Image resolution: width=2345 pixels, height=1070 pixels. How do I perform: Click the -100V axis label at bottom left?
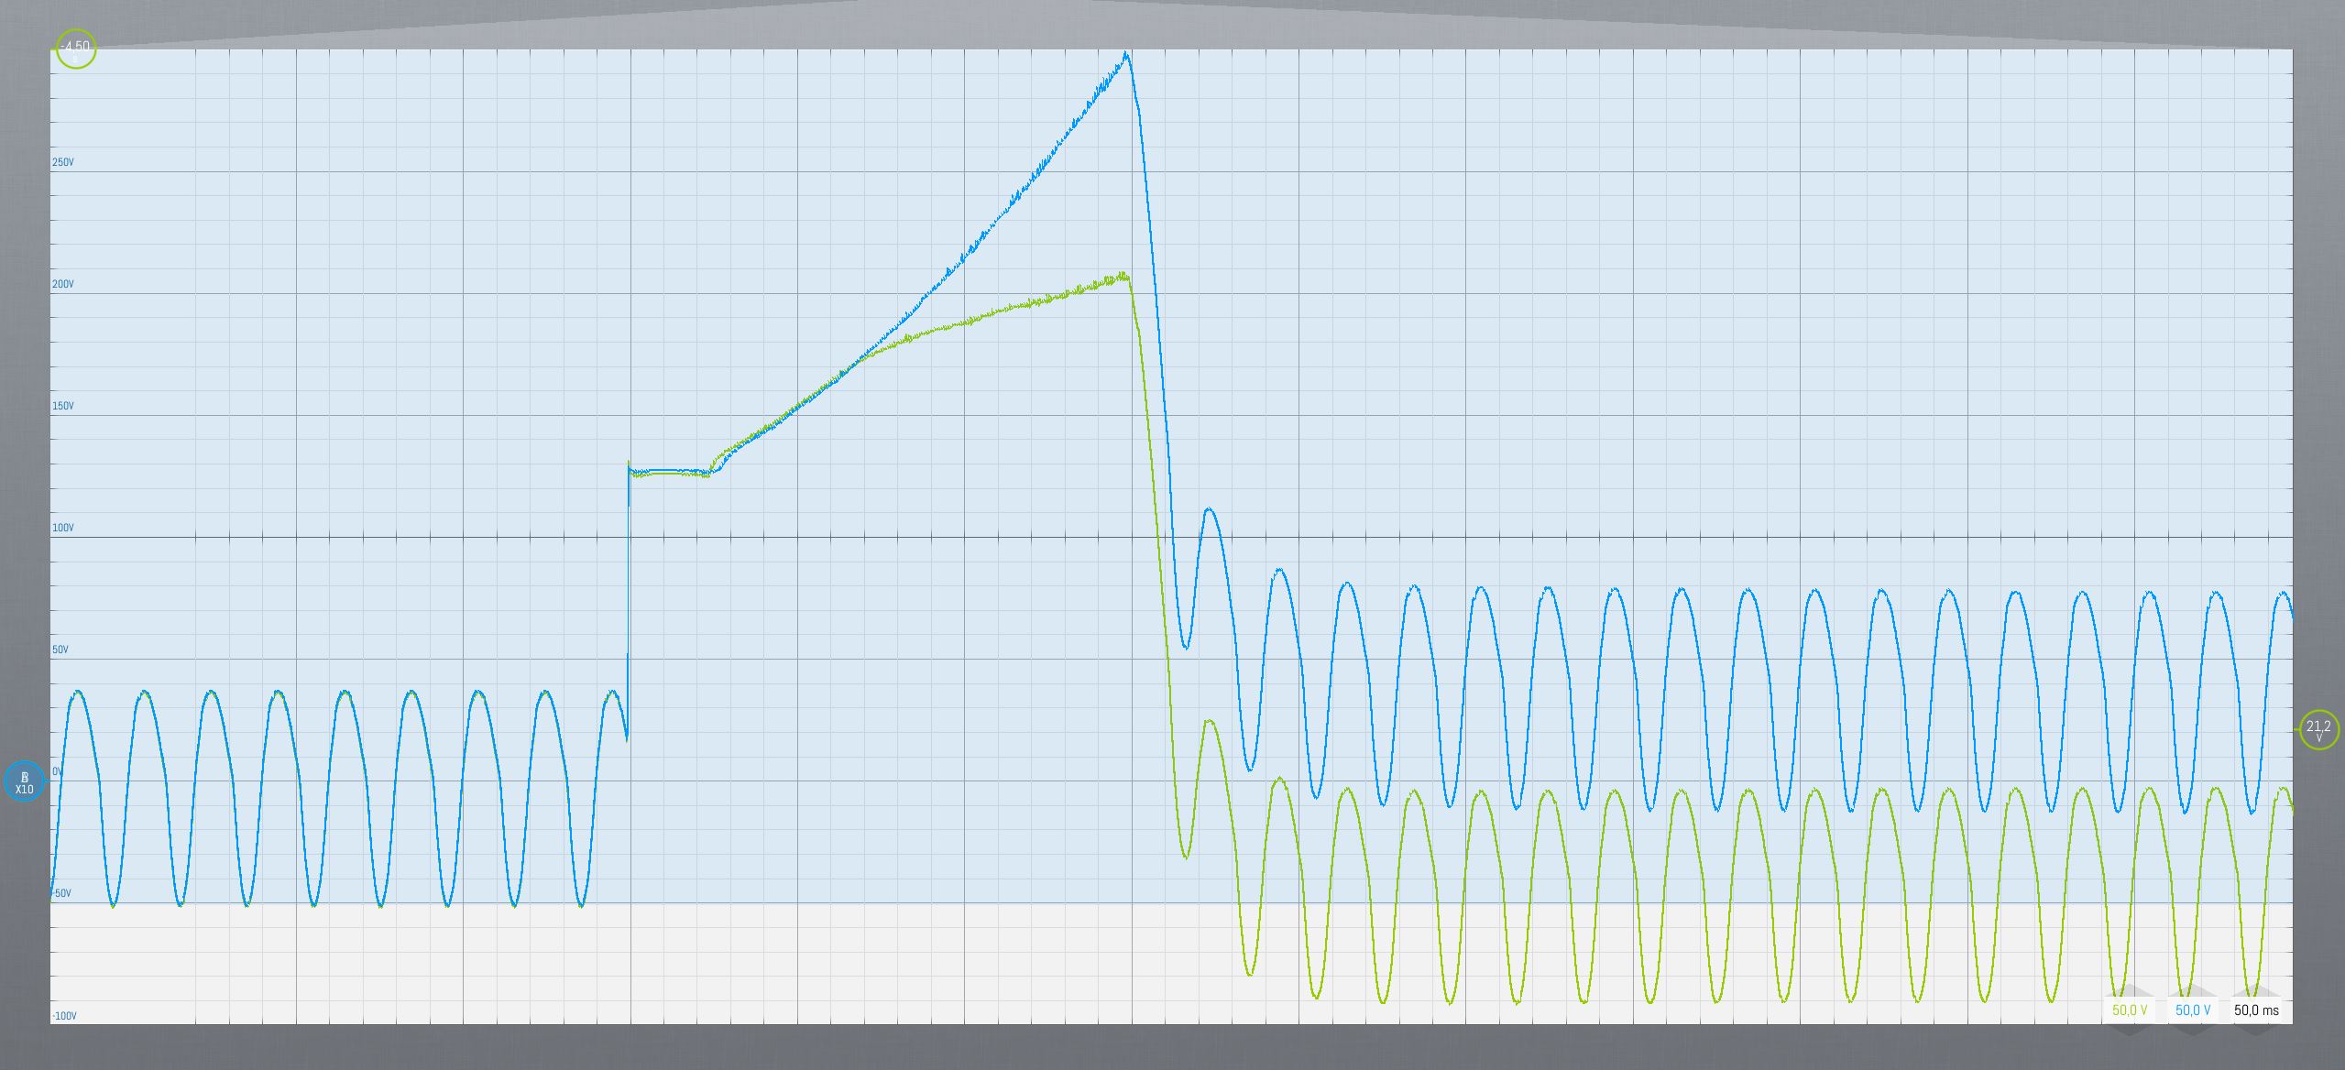[x=64, y=1016]
